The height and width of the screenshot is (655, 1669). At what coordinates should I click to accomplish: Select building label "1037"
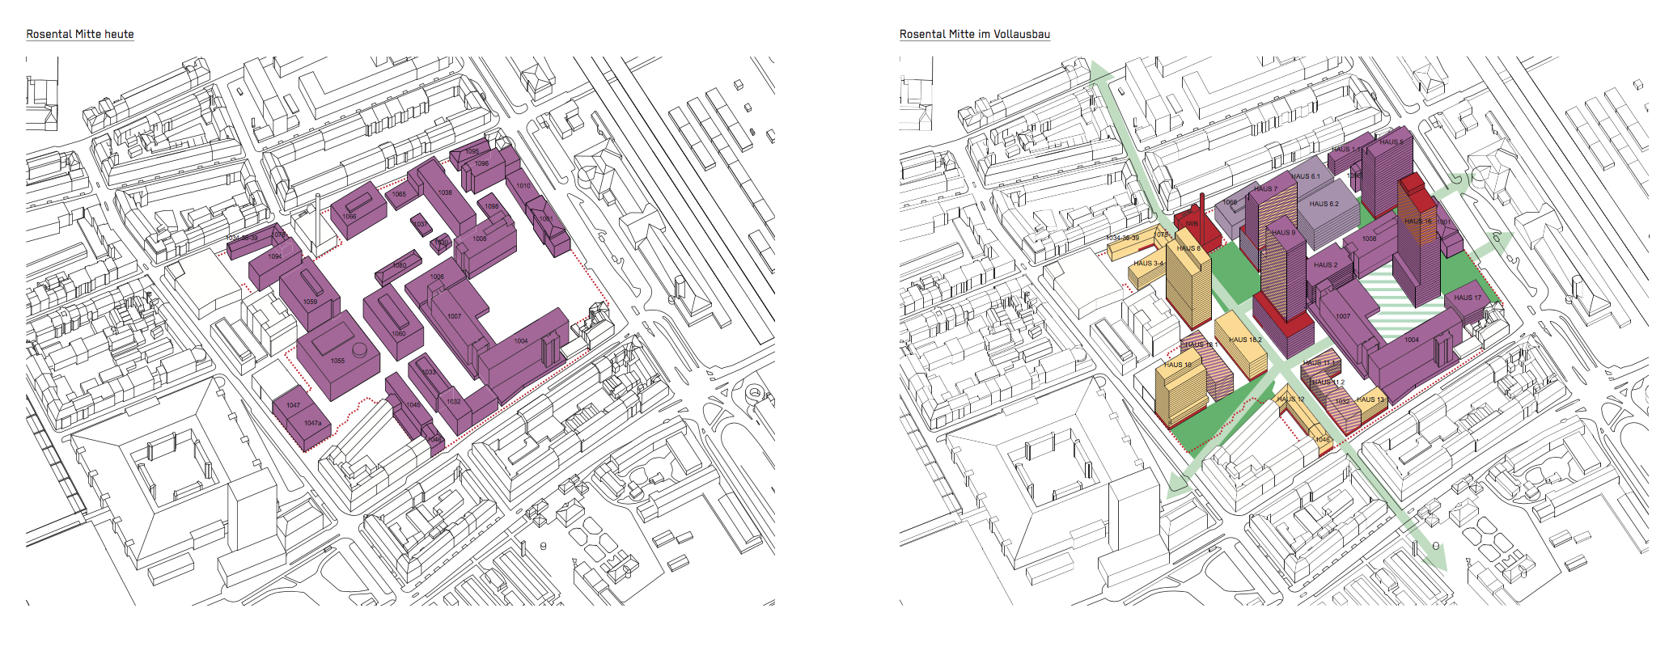[x=420, y=224]
